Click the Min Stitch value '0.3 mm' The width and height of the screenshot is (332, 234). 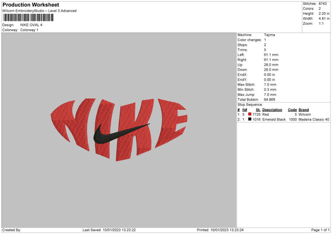pos(270,90)
